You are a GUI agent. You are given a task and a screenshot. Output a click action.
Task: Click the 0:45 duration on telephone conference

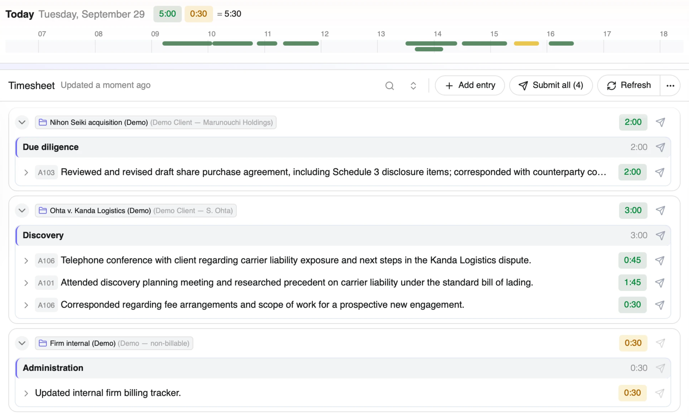click(632, 260)
